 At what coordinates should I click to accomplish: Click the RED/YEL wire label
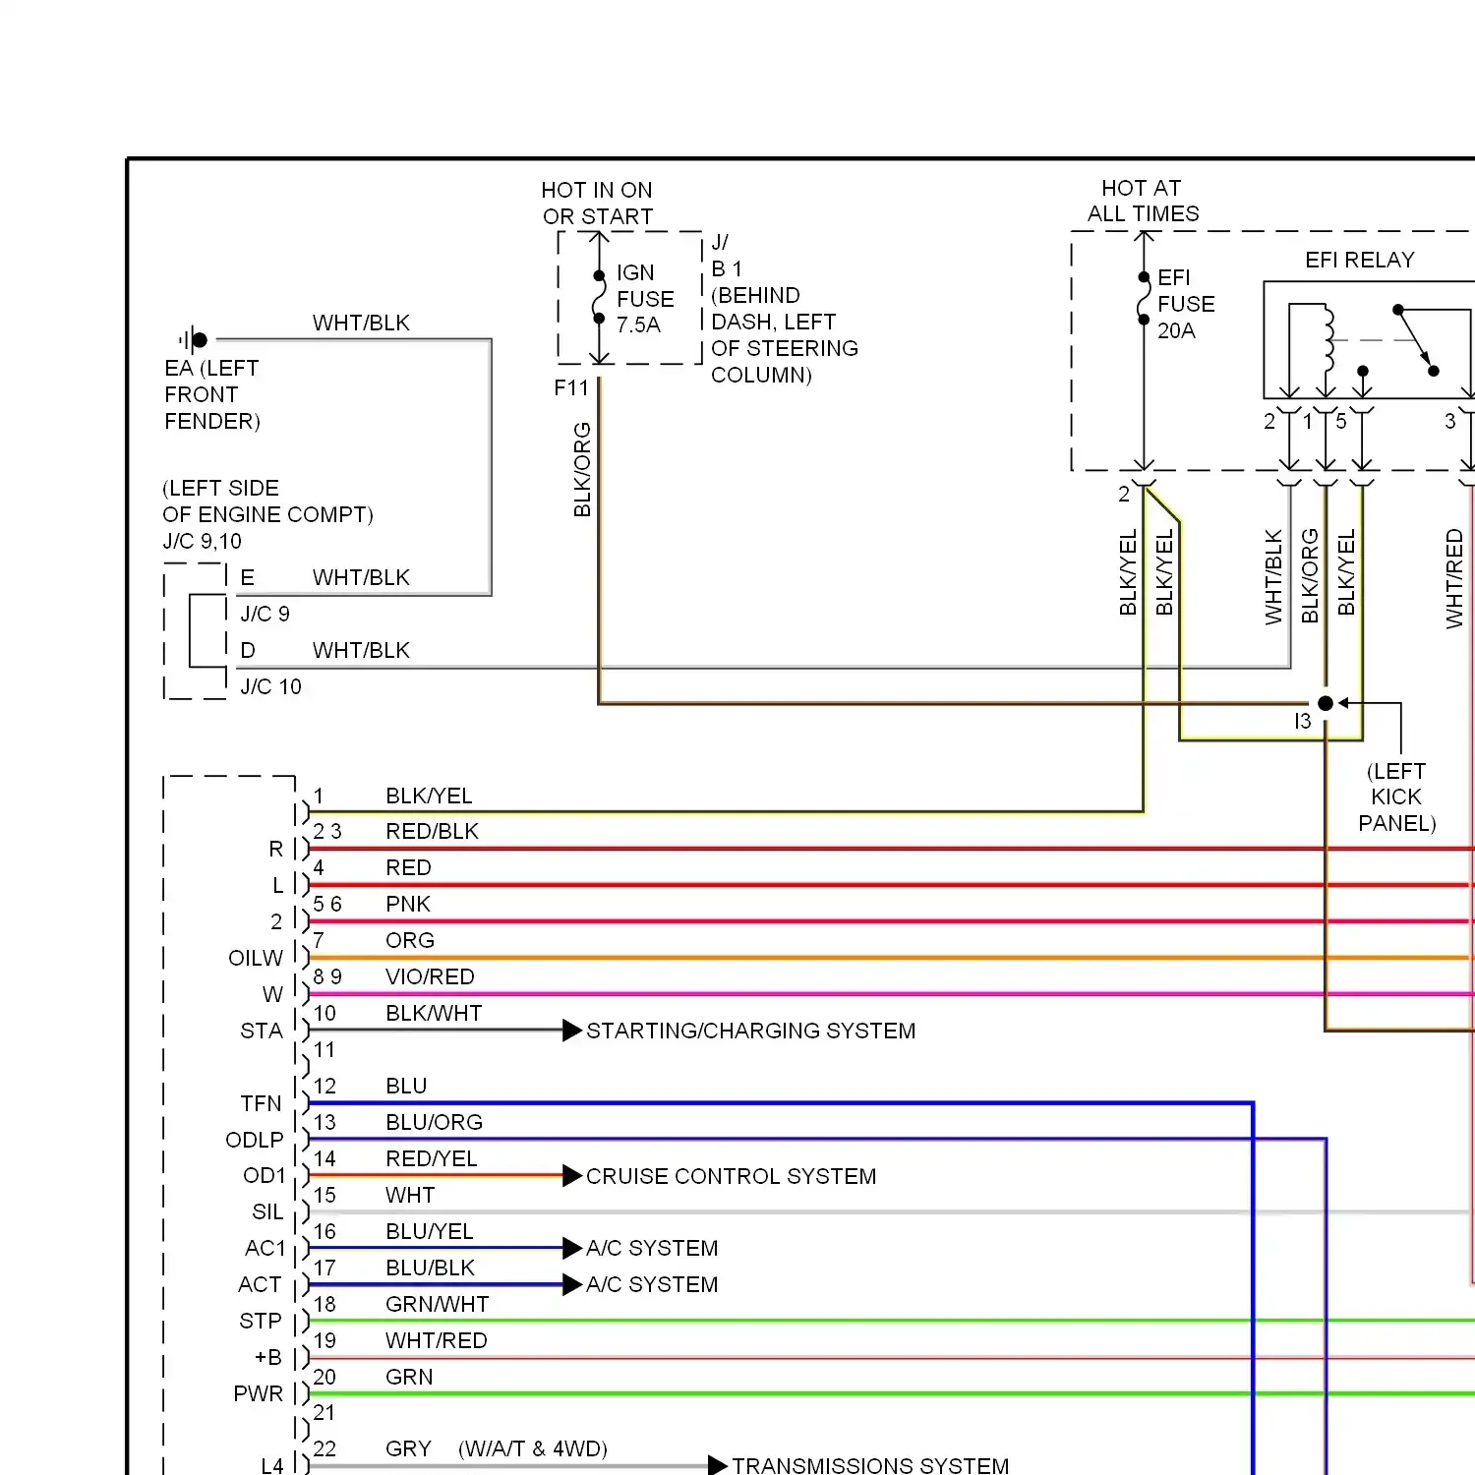[x=432, y=1159]
